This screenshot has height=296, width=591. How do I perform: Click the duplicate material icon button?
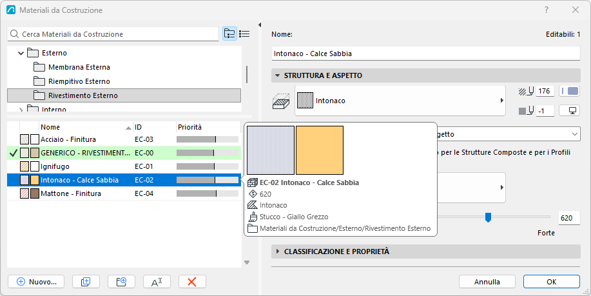coord(86,282)
